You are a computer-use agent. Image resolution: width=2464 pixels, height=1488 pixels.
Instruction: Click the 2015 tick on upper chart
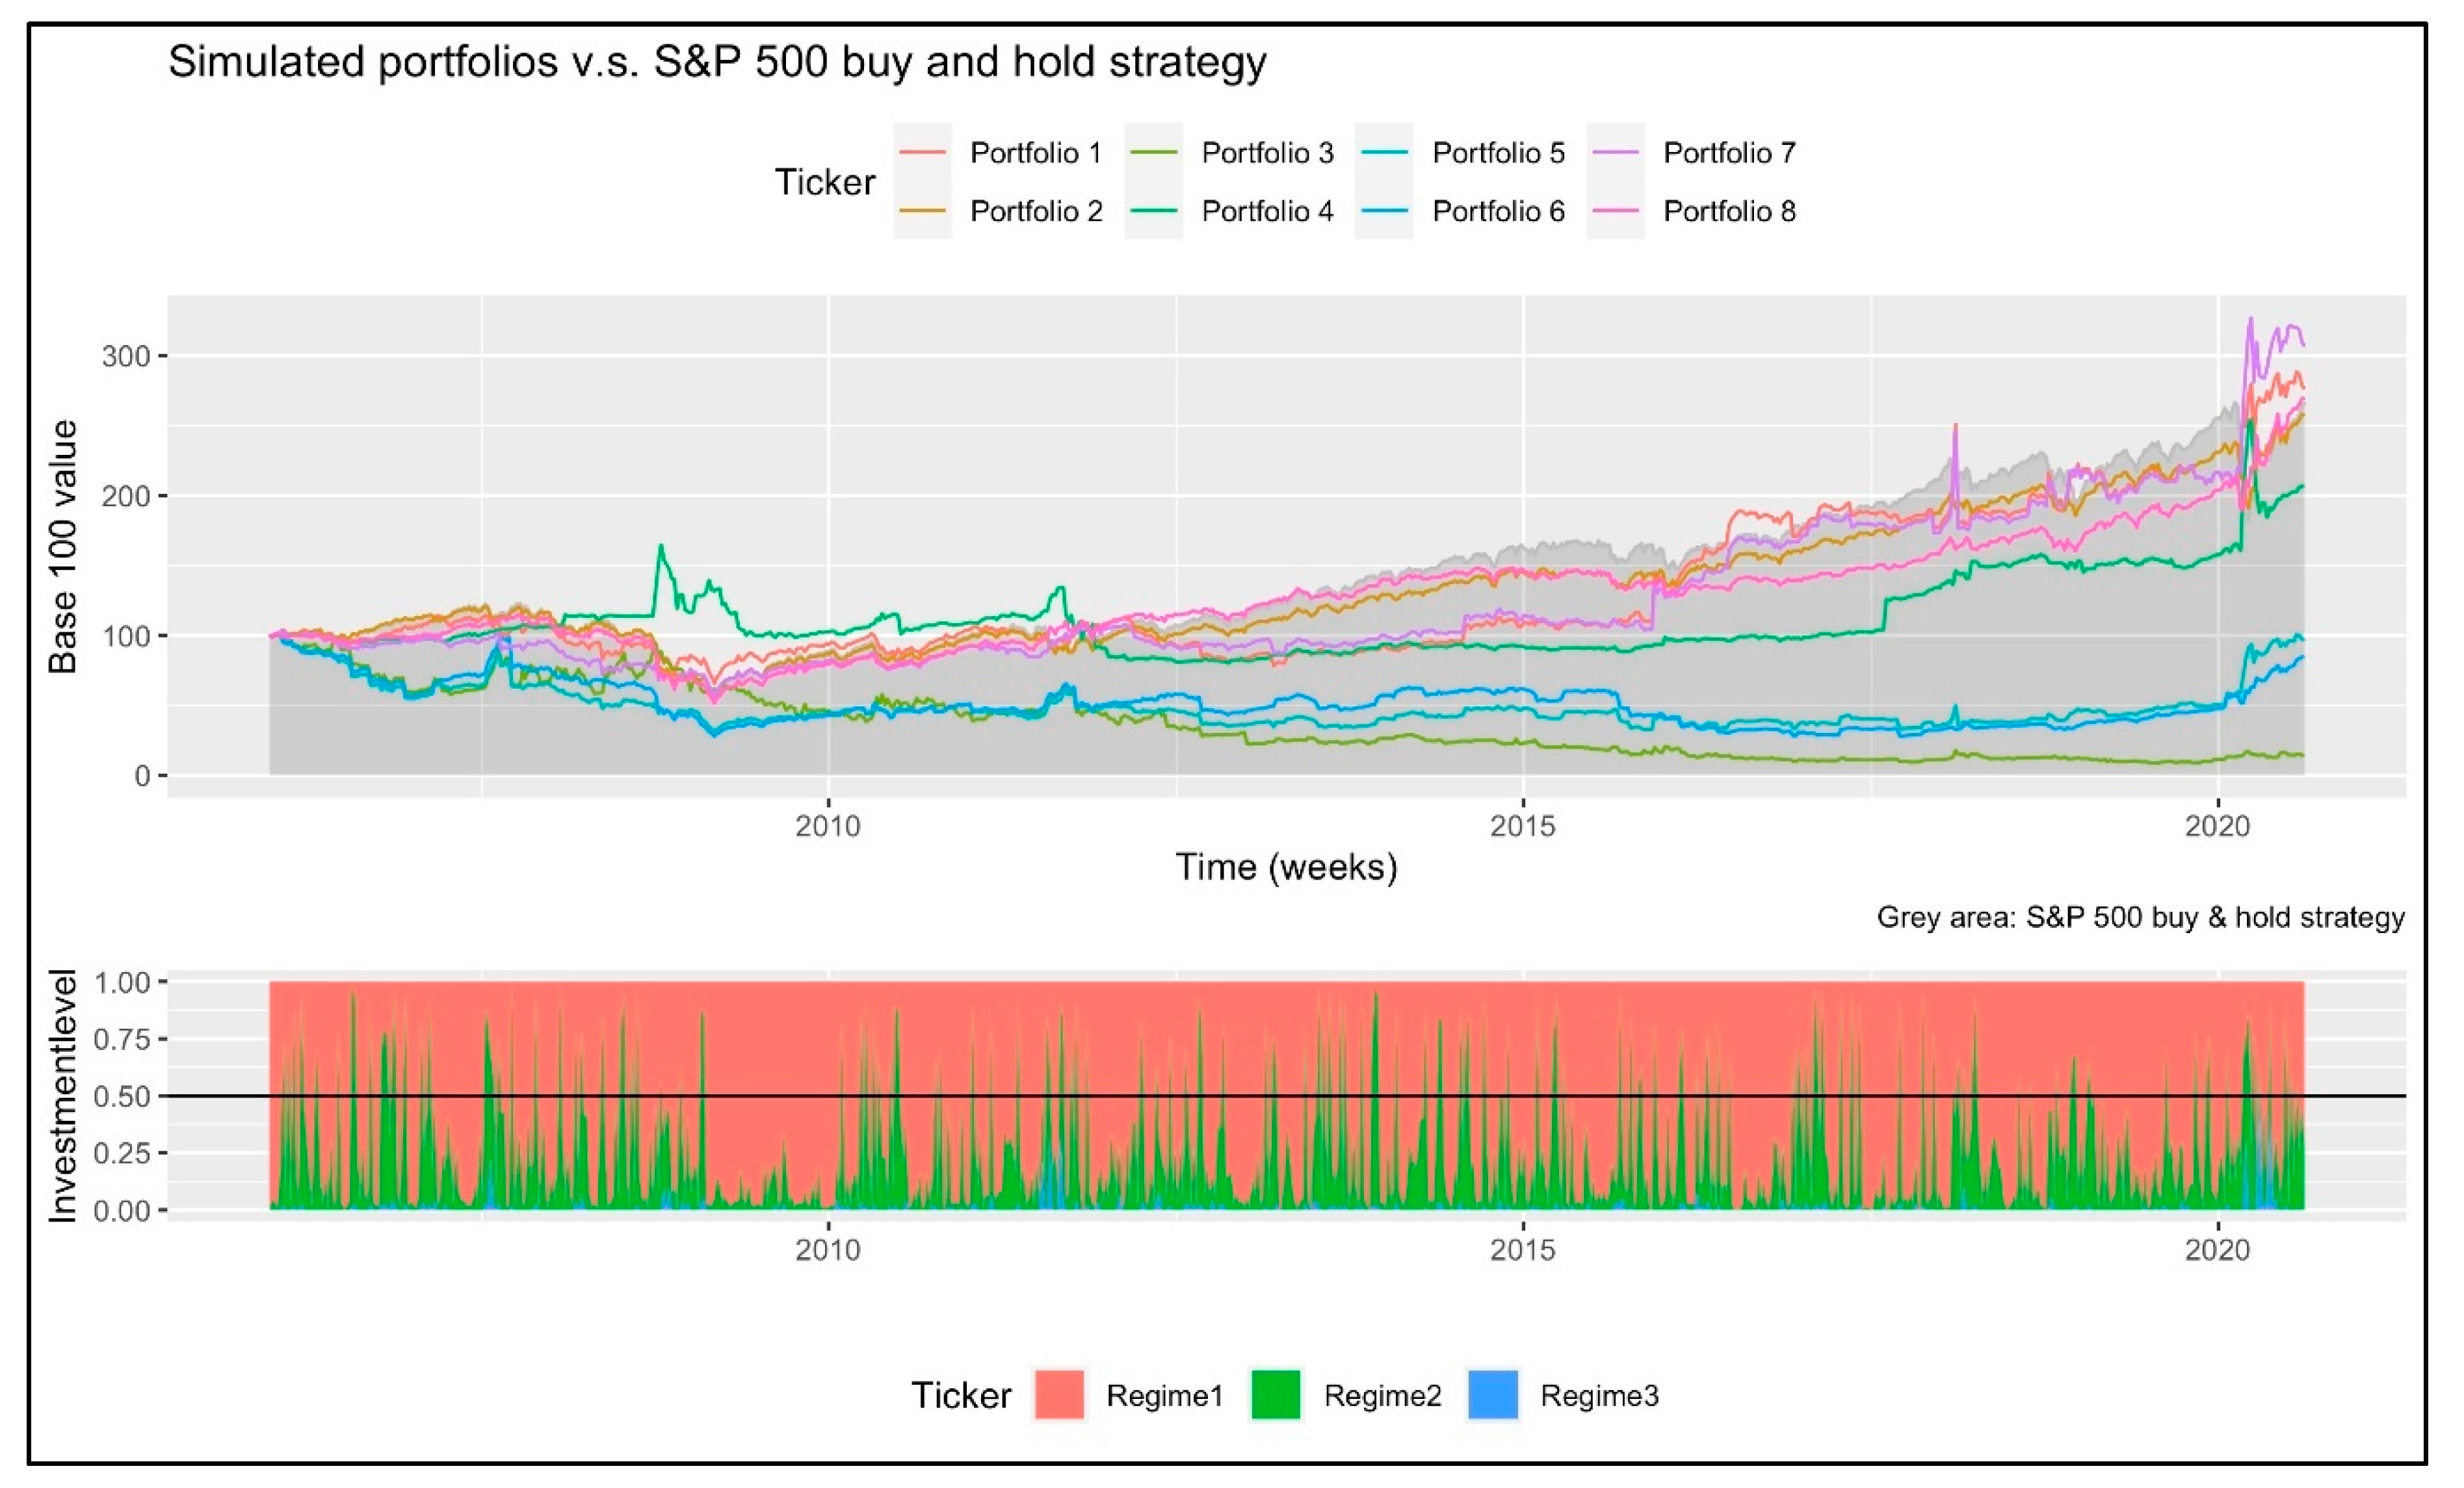(x=1522, y=827)
